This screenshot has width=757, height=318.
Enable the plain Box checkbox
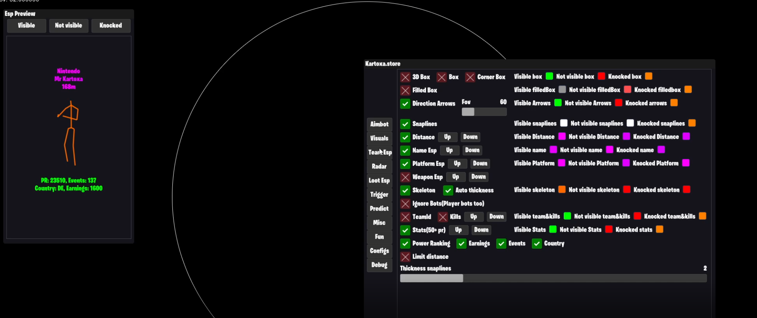click(442, 77)
